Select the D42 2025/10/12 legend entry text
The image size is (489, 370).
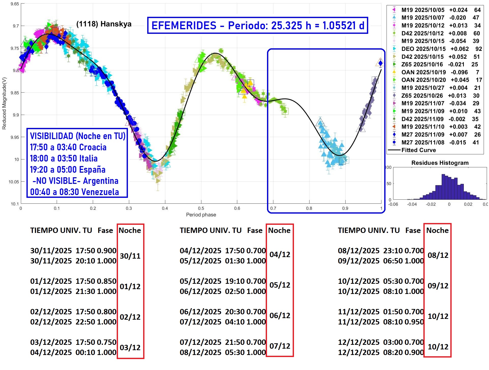point(422,33)
